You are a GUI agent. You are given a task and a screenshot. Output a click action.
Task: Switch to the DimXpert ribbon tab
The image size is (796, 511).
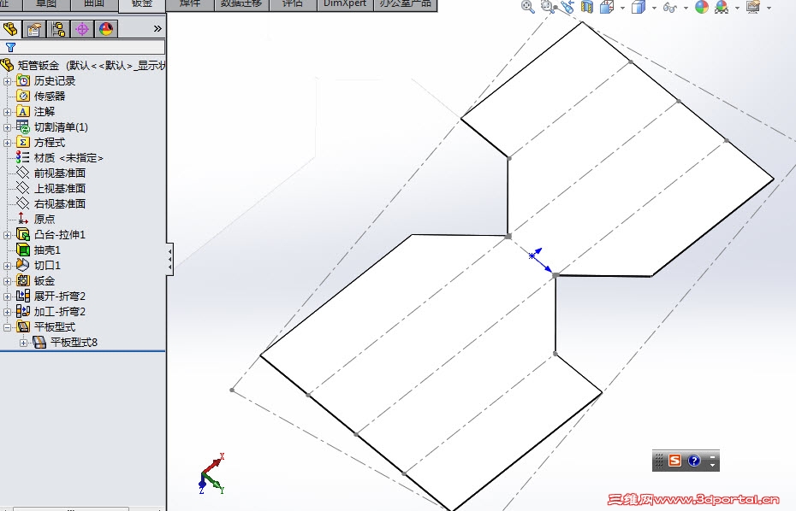[345, 4]
